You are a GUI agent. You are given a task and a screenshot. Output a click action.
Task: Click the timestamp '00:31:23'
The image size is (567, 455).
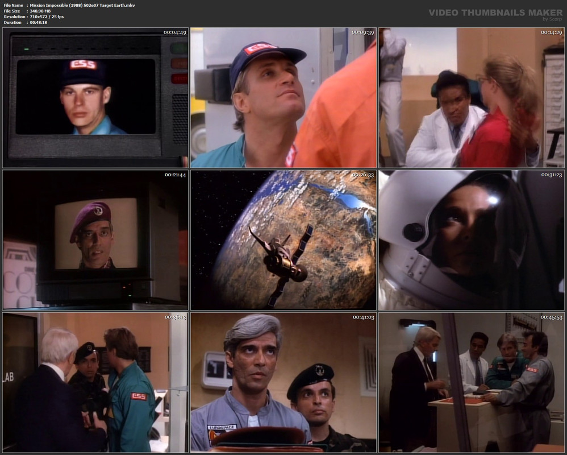click(x=552, y=175)
